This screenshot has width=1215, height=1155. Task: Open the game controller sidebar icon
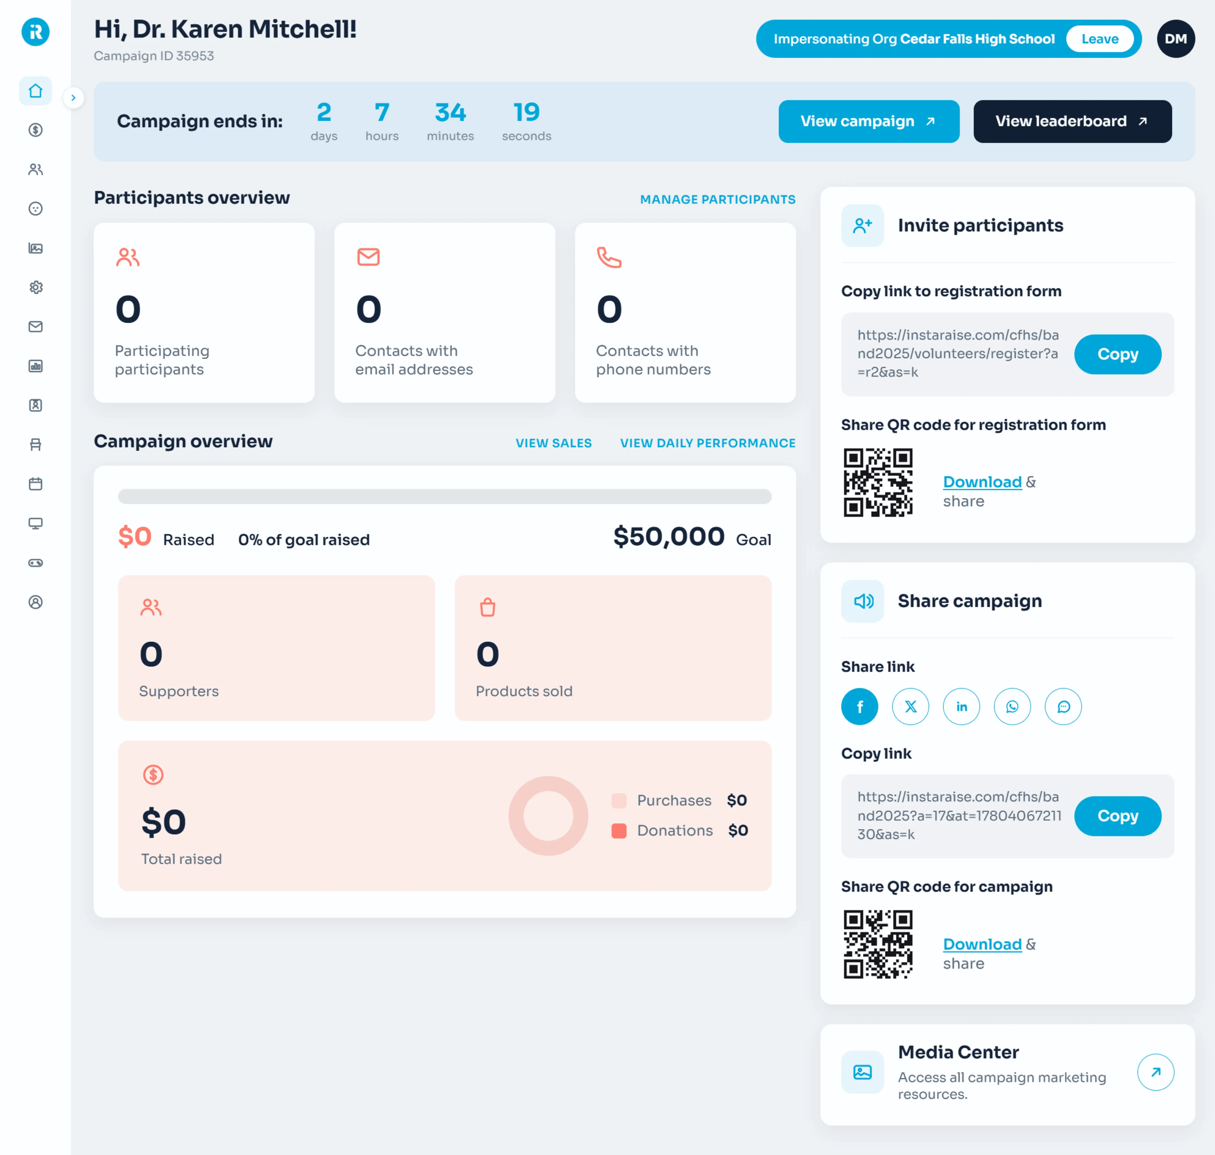tap(35, 563)
